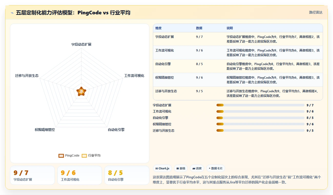
Task: Click the 9 / 6 cell in 工作流可视化 table row
Action: click(x=199, y=50)
